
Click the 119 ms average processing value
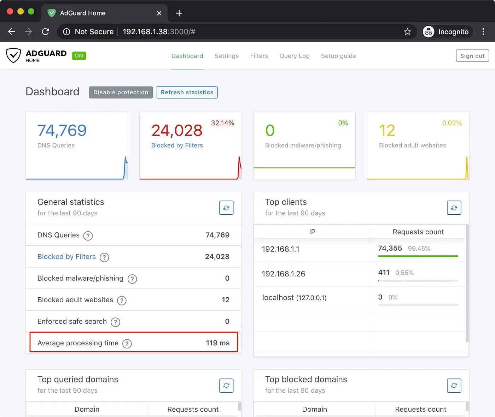tap(218, 343)
